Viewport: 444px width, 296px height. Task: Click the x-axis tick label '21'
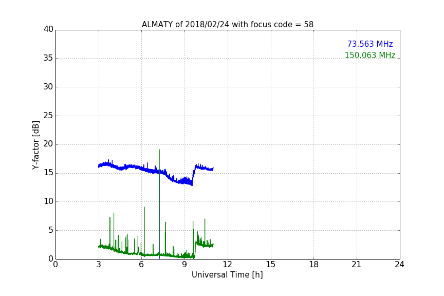pos(357,265)
